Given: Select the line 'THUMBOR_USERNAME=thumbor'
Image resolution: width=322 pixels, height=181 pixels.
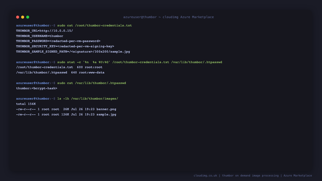Looking at the screenshot, I should 40,36.
